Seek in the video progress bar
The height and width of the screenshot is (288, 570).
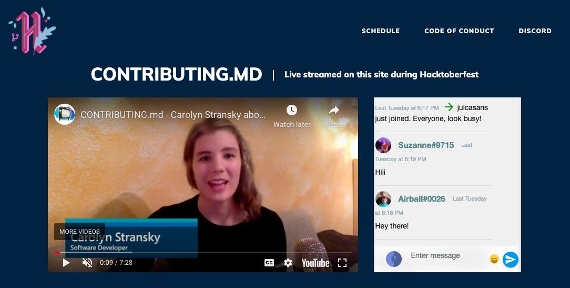click(203, 252)
